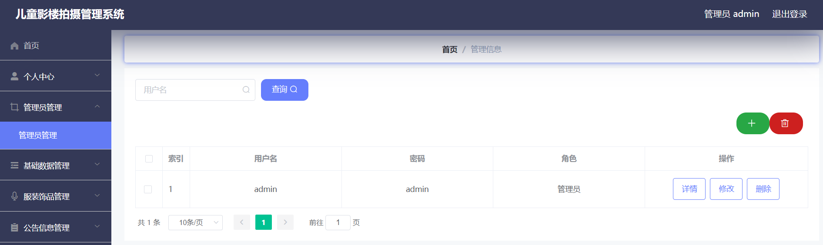Click 管理员 admin label in top bar
823x245 pixels.
pos(732,14)
